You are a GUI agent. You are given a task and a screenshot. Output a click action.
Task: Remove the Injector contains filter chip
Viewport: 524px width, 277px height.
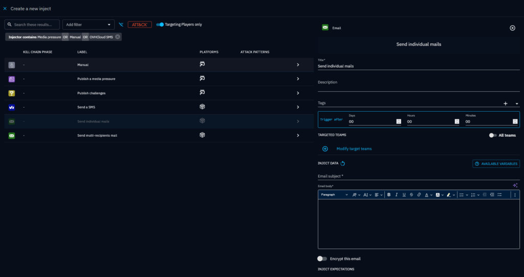(118, 37)
